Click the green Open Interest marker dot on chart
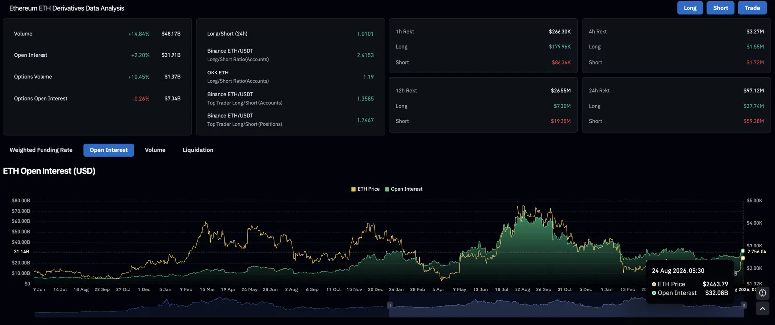This screenshot has width=775, height=325. [743, 251]
